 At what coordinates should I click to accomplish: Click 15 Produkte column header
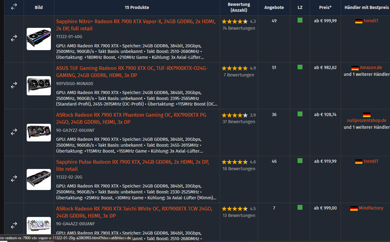pos(137,7)
